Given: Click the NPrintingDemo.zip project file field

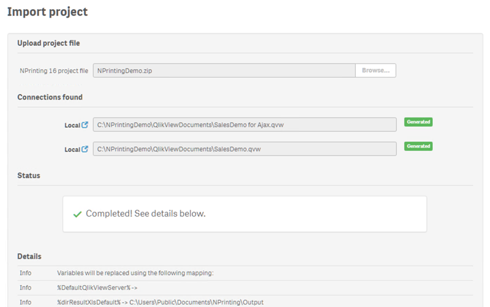Looking at the screenshot, I should tap(224, 71).
